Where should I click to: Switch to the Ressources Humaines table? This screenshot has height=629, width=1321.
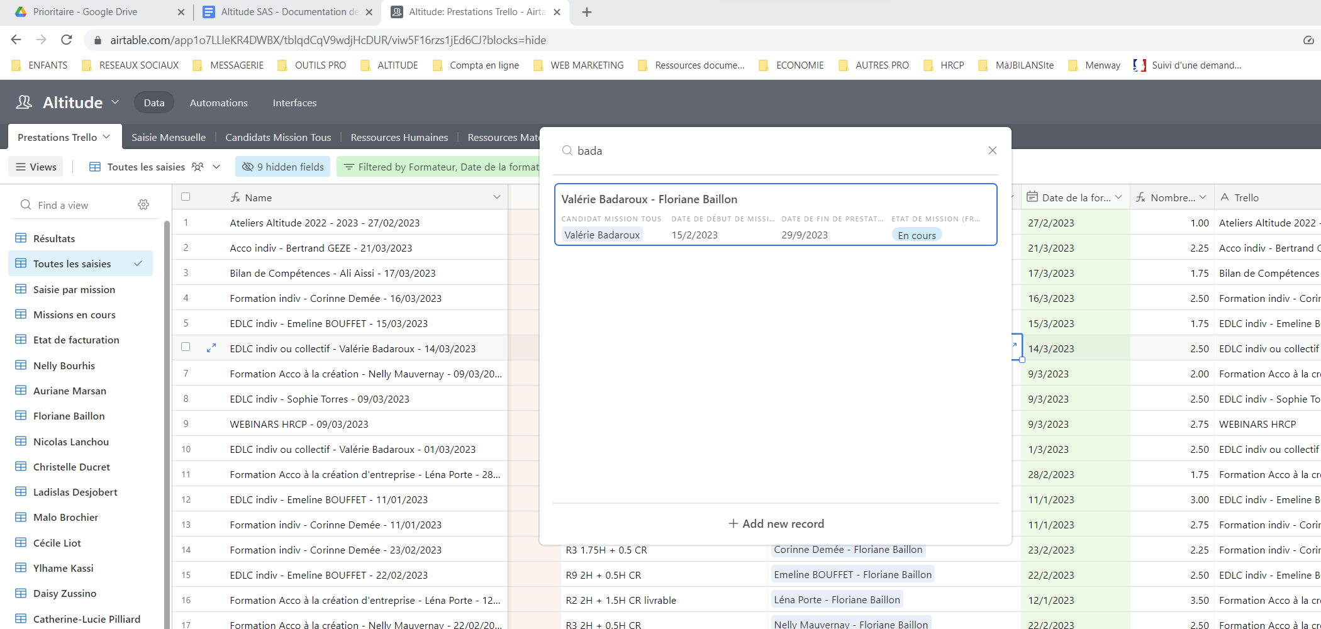399,137
